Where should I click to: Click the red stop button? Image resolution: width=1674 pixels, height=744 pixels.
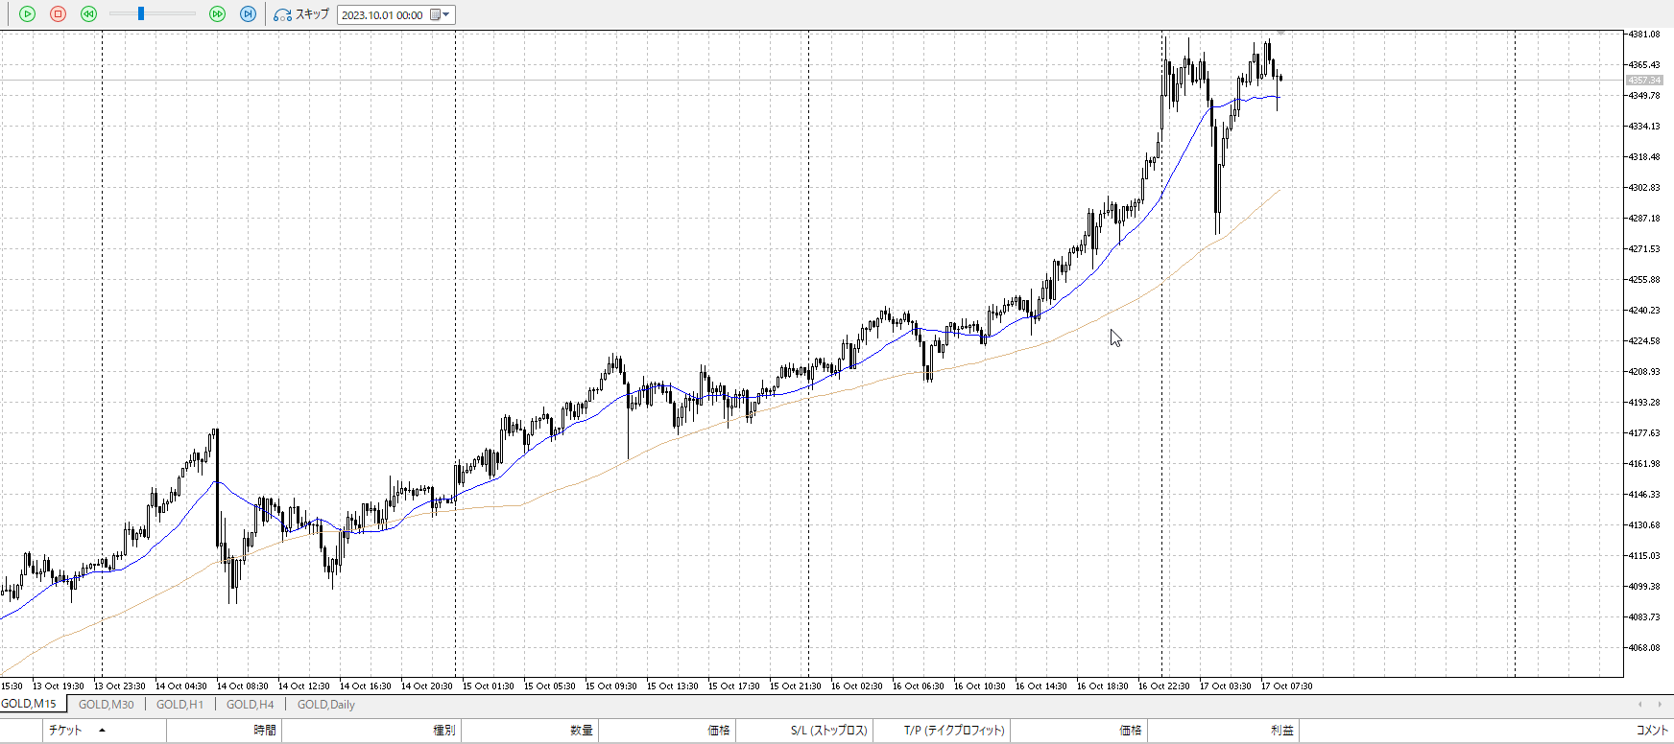58,14
